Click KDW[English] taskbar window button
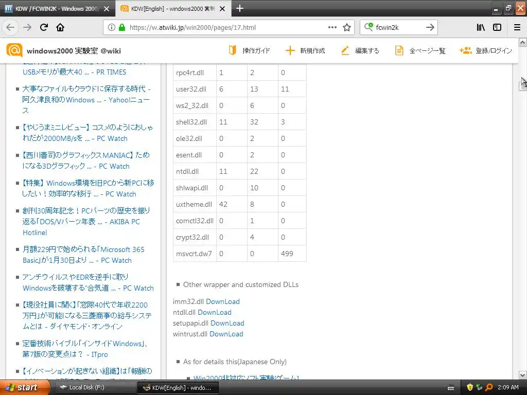Image resolution: width=527 pixels, height=395 pixels. (x=178, y=388)
